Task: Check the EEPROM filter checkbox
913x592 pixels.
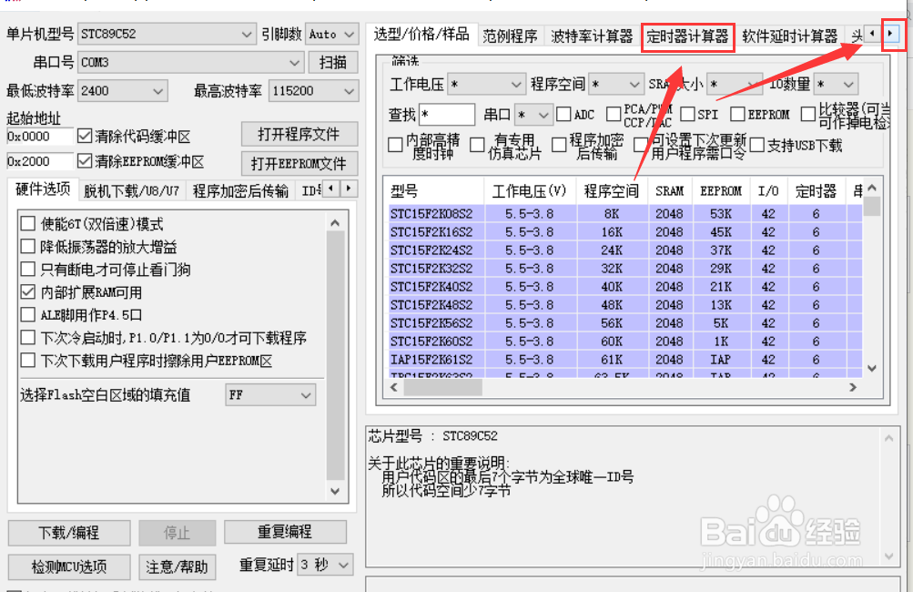Action: pos(737,114)
